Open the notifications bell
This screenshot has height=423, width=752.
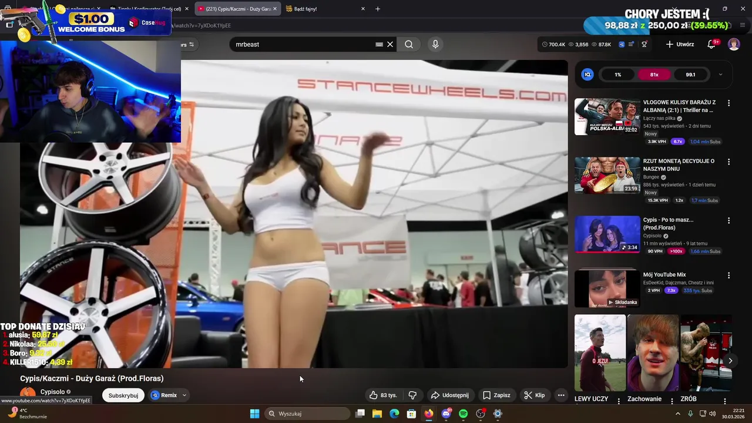click(x=711, y=44)
